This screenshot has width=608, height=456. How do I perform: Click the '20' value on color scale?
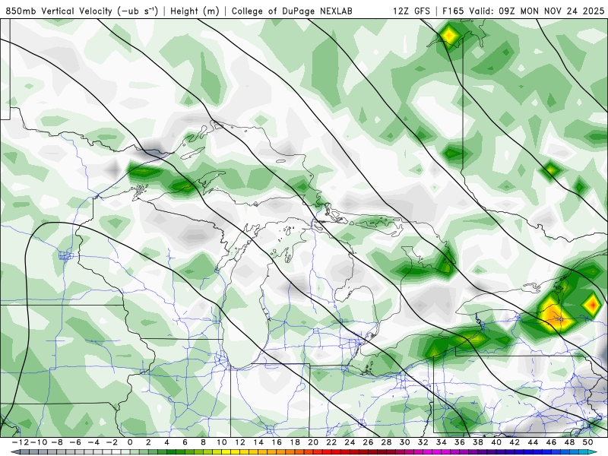pyautogui.click(x=313, y=442)
